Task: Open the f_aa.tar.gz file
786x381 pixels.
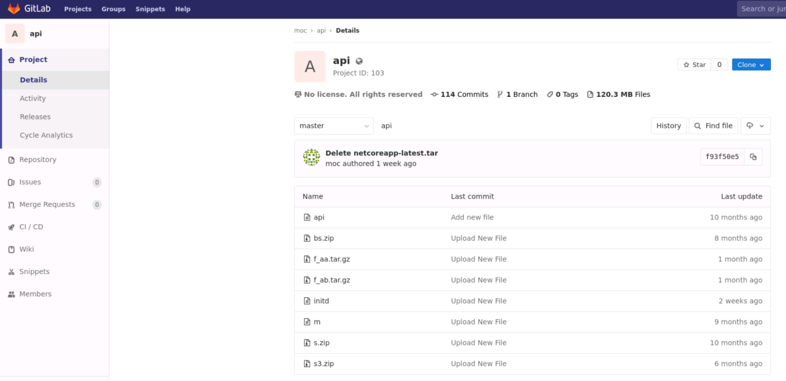Action: tap(332, 259)
